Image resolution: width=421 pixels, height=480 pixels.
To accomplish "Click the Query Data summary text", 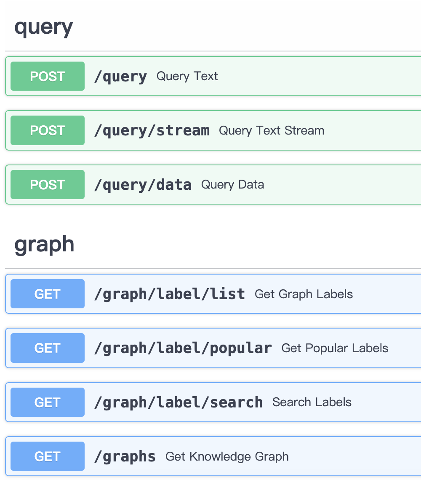I will point(232,185).
